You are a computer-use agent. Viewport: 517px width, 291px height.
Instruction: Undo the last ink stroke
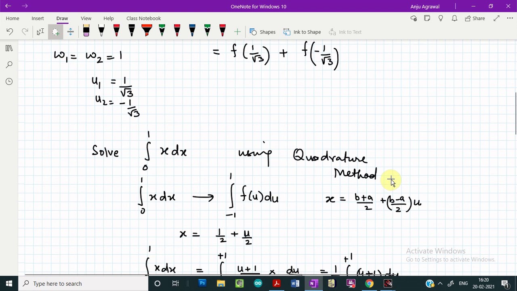coord(10,32)
